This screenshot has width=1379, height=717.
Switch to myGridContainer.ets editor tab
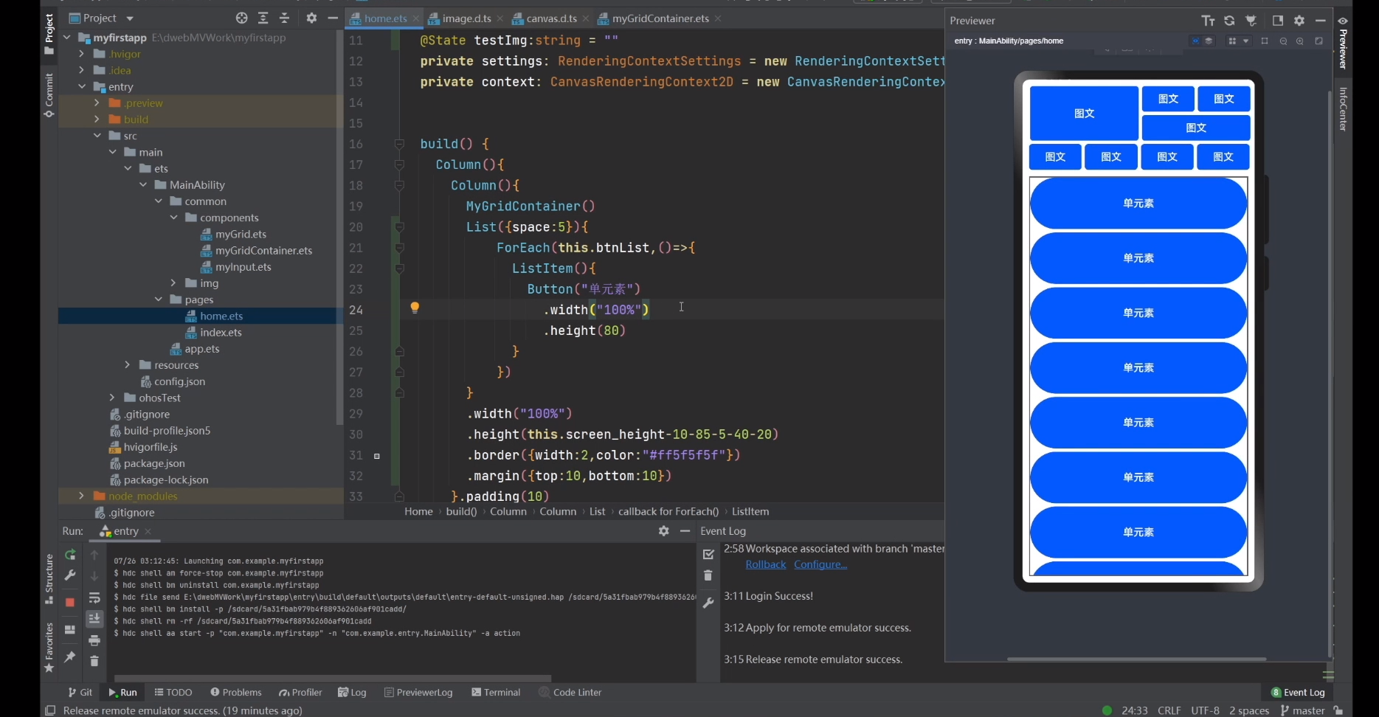660,18
